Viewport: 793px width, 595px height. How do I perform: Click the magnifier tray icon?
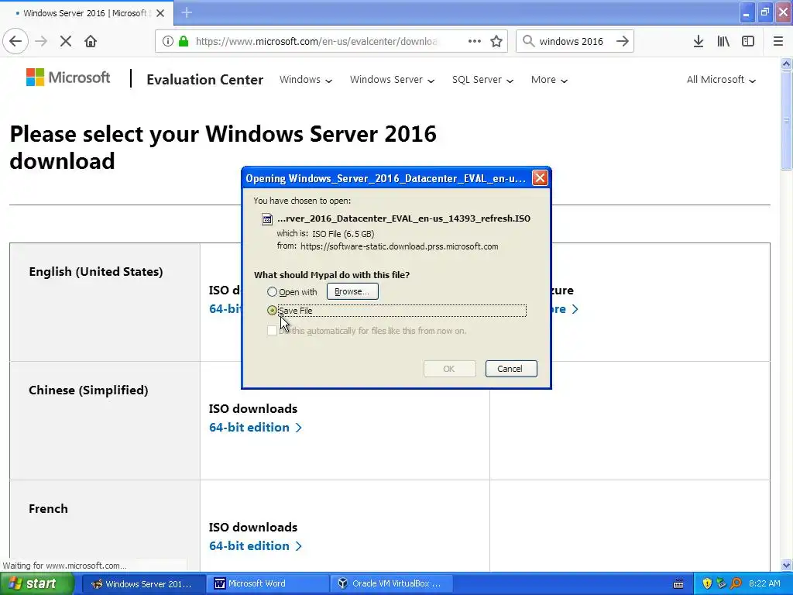(x=736, y=584)
